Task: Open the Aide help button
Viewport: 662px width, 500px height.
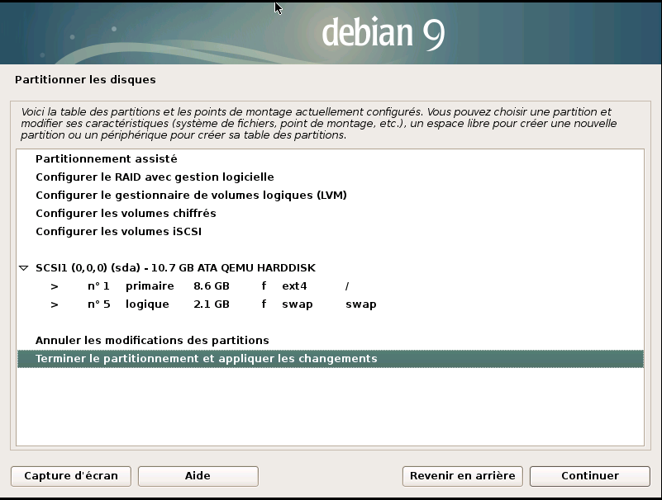Action: tap(198, 476)
